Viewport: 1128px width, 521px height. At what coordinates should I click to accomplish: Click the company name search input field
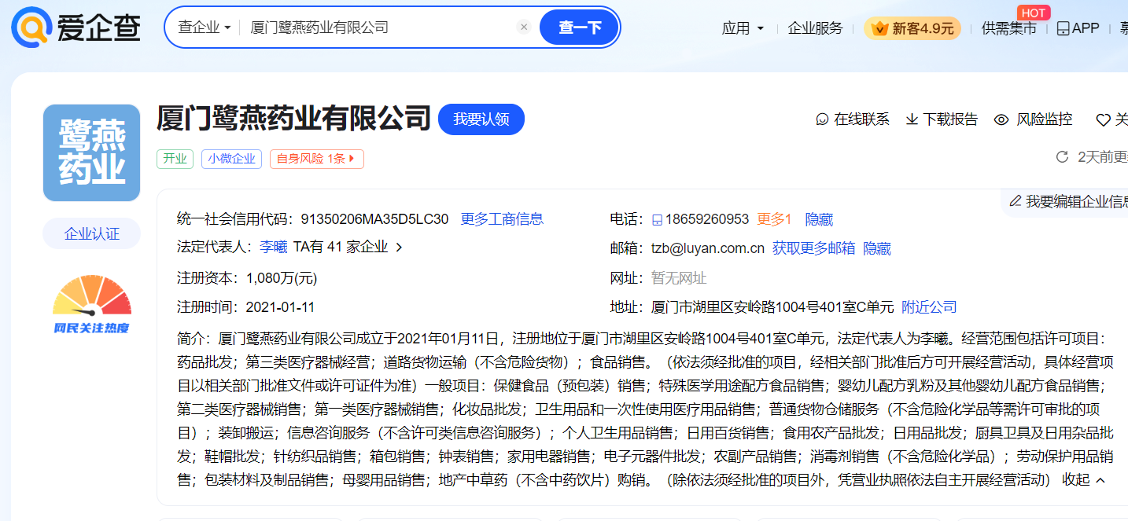pos(378,28)
